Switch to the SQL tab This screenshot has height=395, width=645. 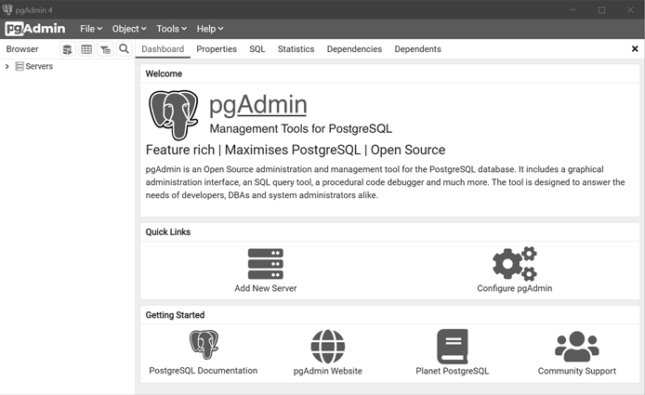(x=257, y=49)
